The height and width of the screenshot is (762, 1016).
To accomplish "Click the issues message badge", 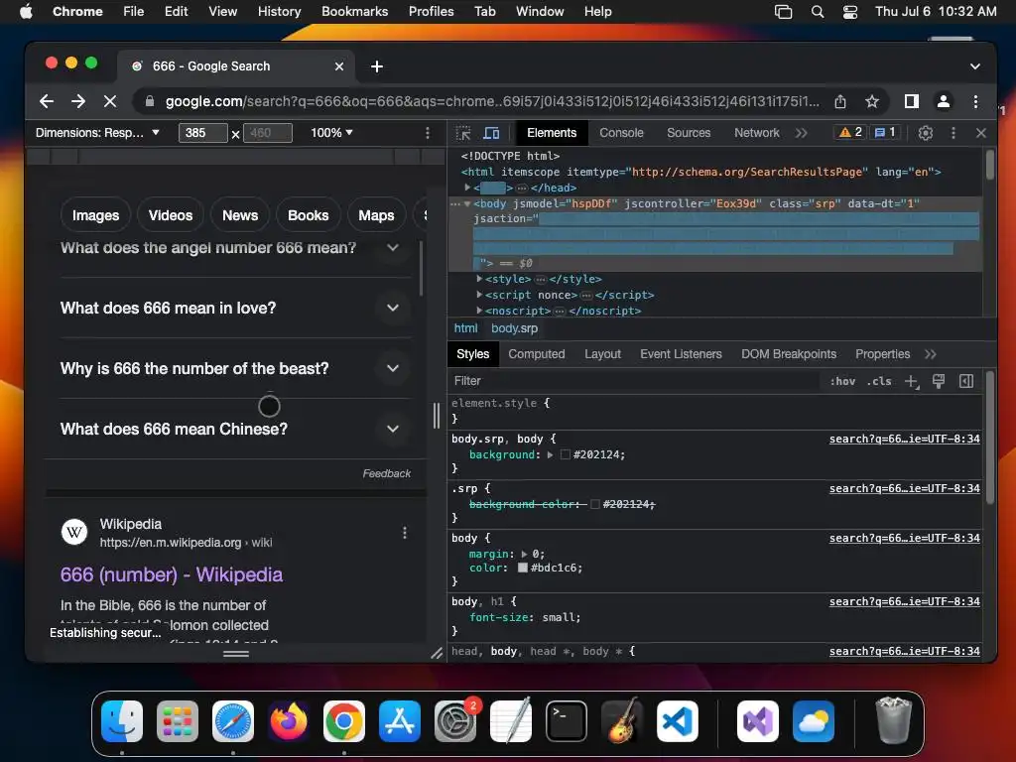I will tap(885, 132).
